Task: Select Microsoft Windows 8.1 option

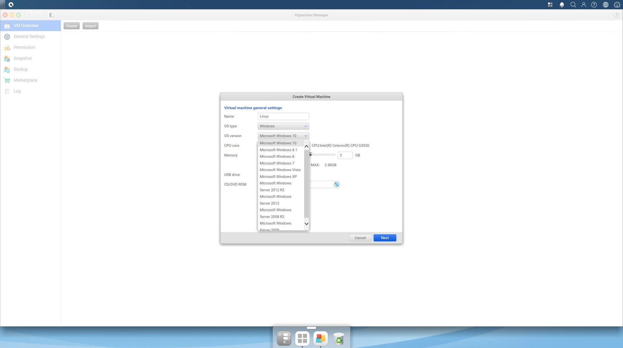Action: click(x=281, y=150)
